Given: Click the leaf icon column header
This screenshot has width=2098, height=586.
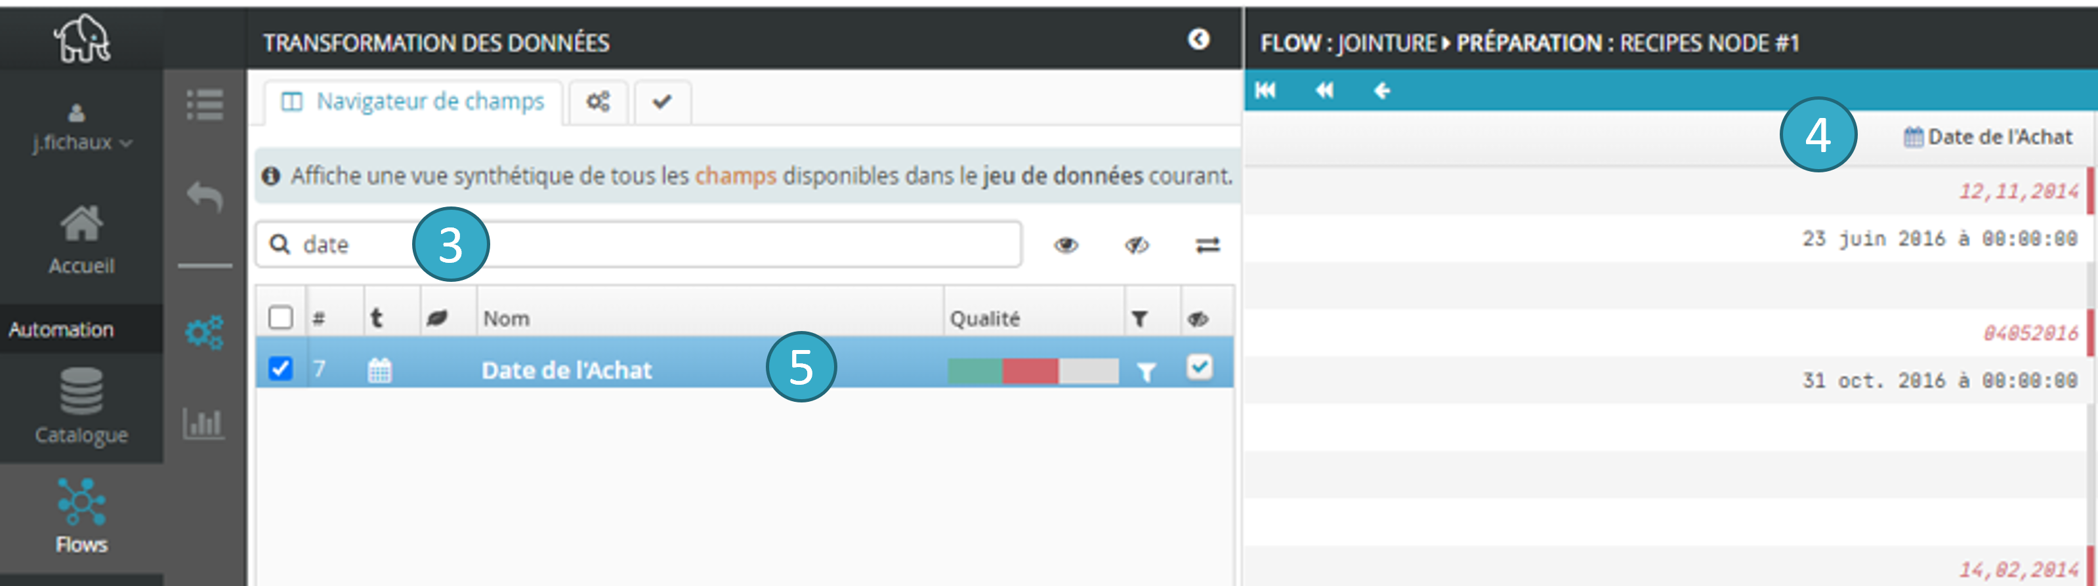Looking at the screenshot, I should point(436,318).
